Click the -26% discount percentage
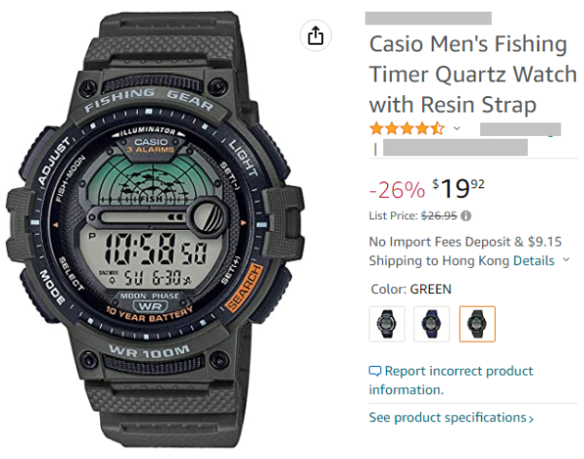This screenshot has height=459, width=584. click(x=397, y=188)
